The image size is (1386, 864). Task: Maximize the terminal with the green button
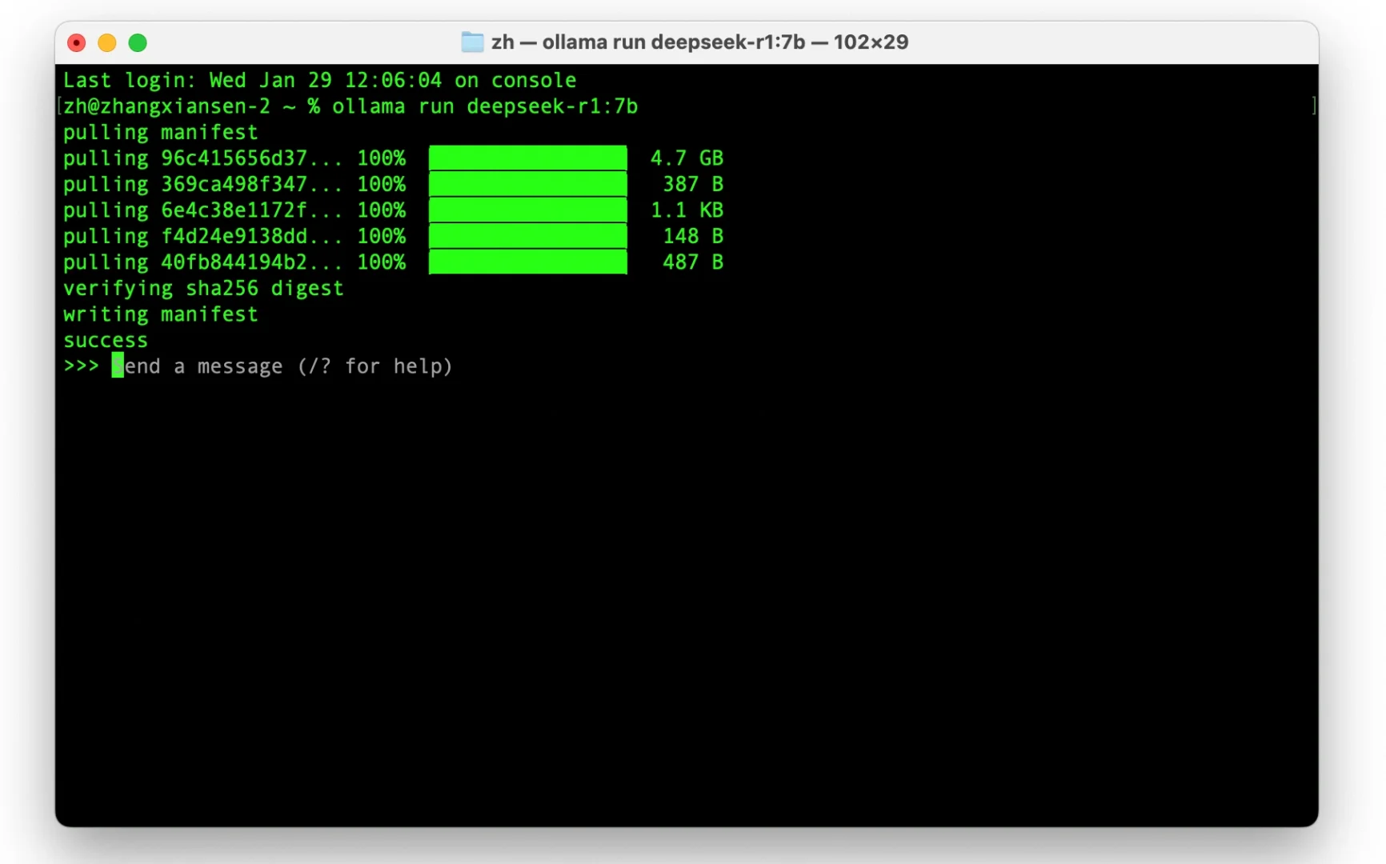138,42
